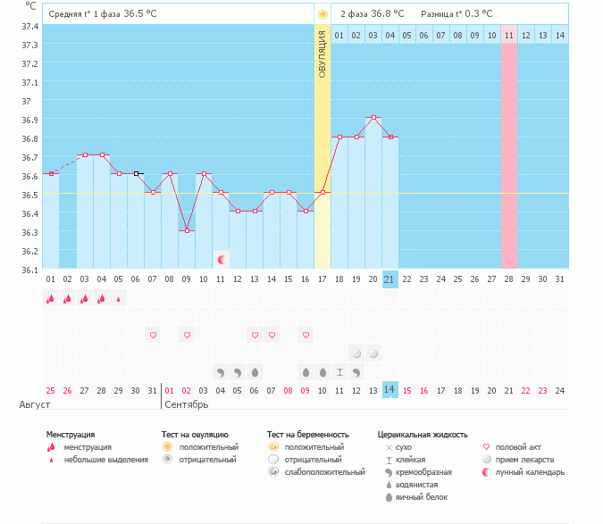Select the peak temperature point at 36.9
Image resolution: width=603 pixels, height=524 pixels.
(x=373, y=118)
